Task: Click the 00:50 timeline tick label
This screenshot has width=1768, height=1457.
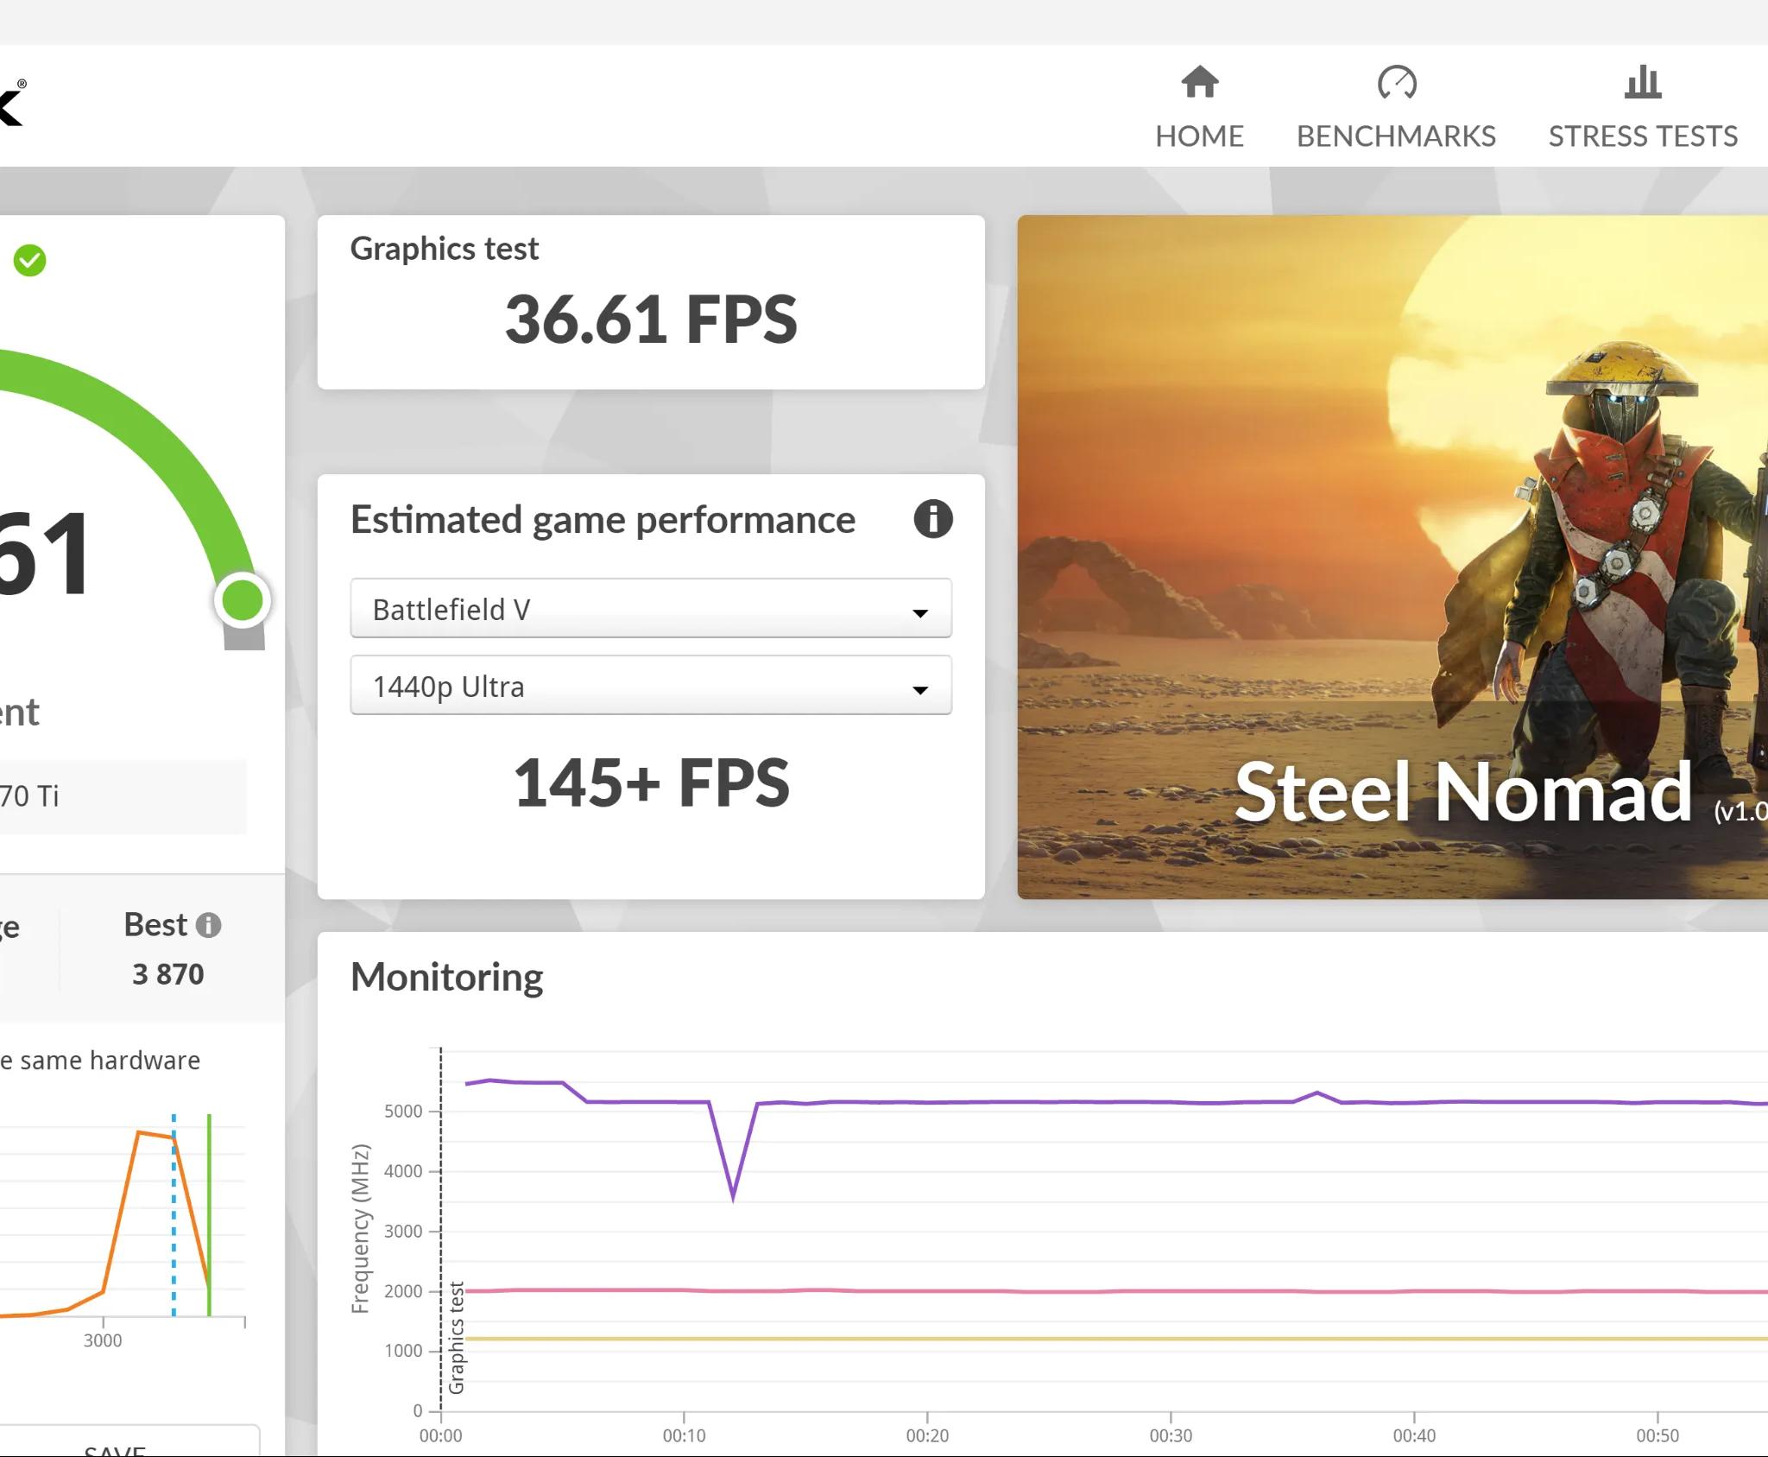Action: pyautogui.click(x=1657, y=1435)
